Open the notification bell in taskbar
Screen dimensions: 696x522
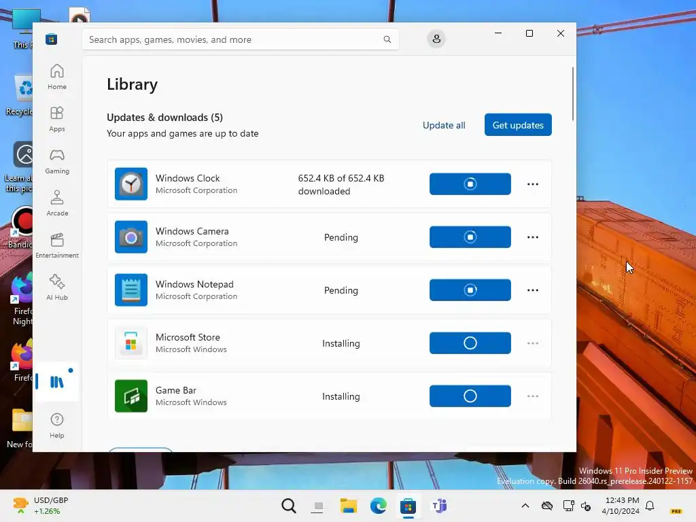650,506
